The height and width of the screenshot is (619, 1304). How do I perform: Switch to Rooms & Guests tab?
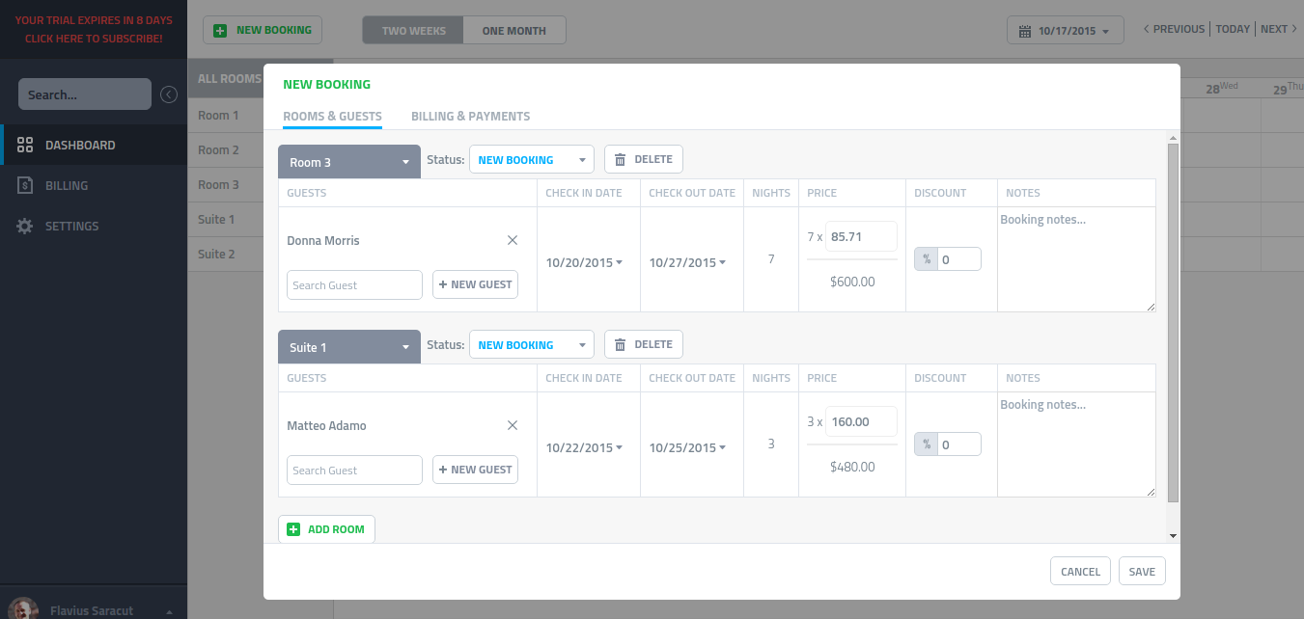[332, 117]
